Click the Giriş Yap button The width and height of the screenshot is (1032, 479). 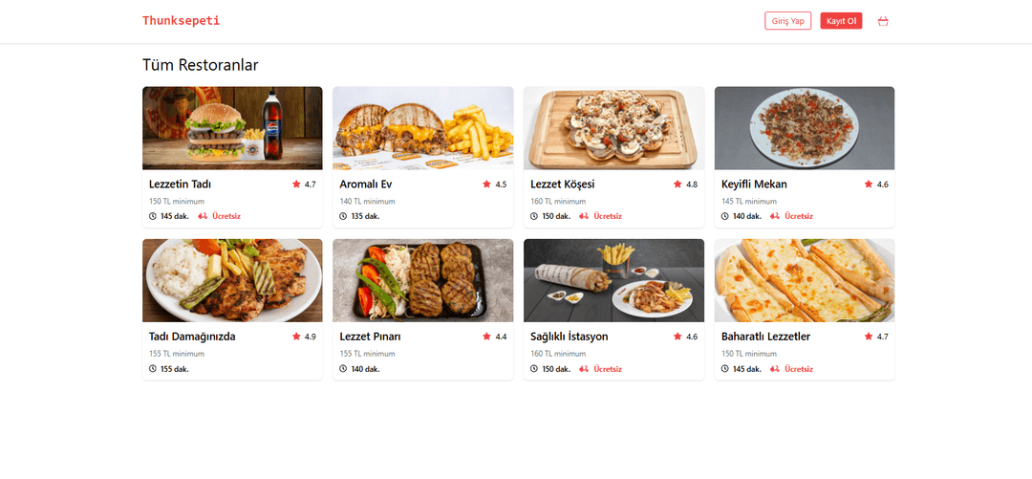(x=787, y=21)
